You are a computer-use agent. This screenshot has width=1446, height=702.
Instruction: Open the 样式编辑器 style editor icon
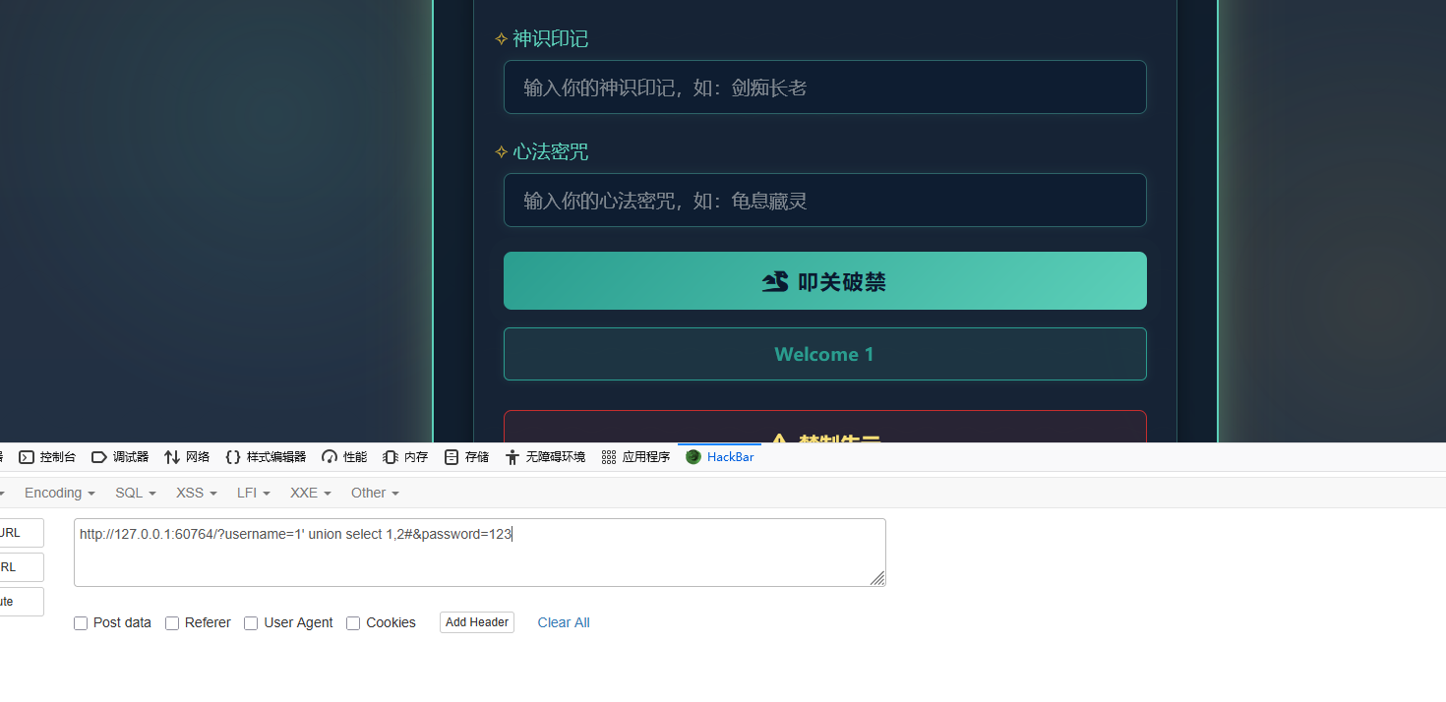[233, 457]
